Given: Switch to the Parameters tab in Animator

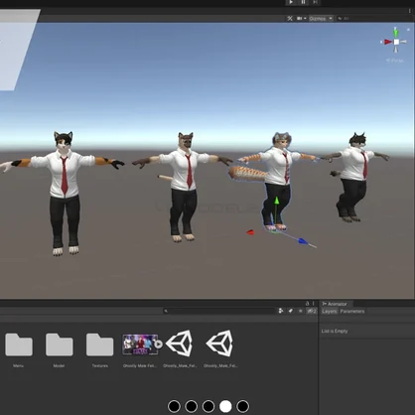Looking at the screenshot, I should coord(352,312).
